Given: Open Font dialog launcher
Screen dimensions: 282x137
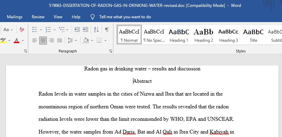Looking at the screenshot, I should tap(26, 51).
